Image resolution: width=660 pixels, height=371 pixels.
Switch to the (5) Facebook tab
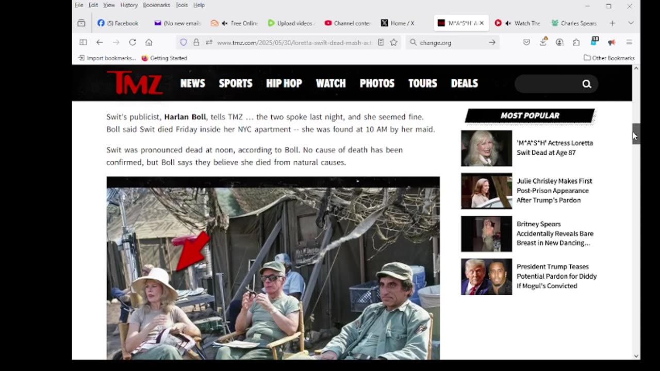pos(119,23)
